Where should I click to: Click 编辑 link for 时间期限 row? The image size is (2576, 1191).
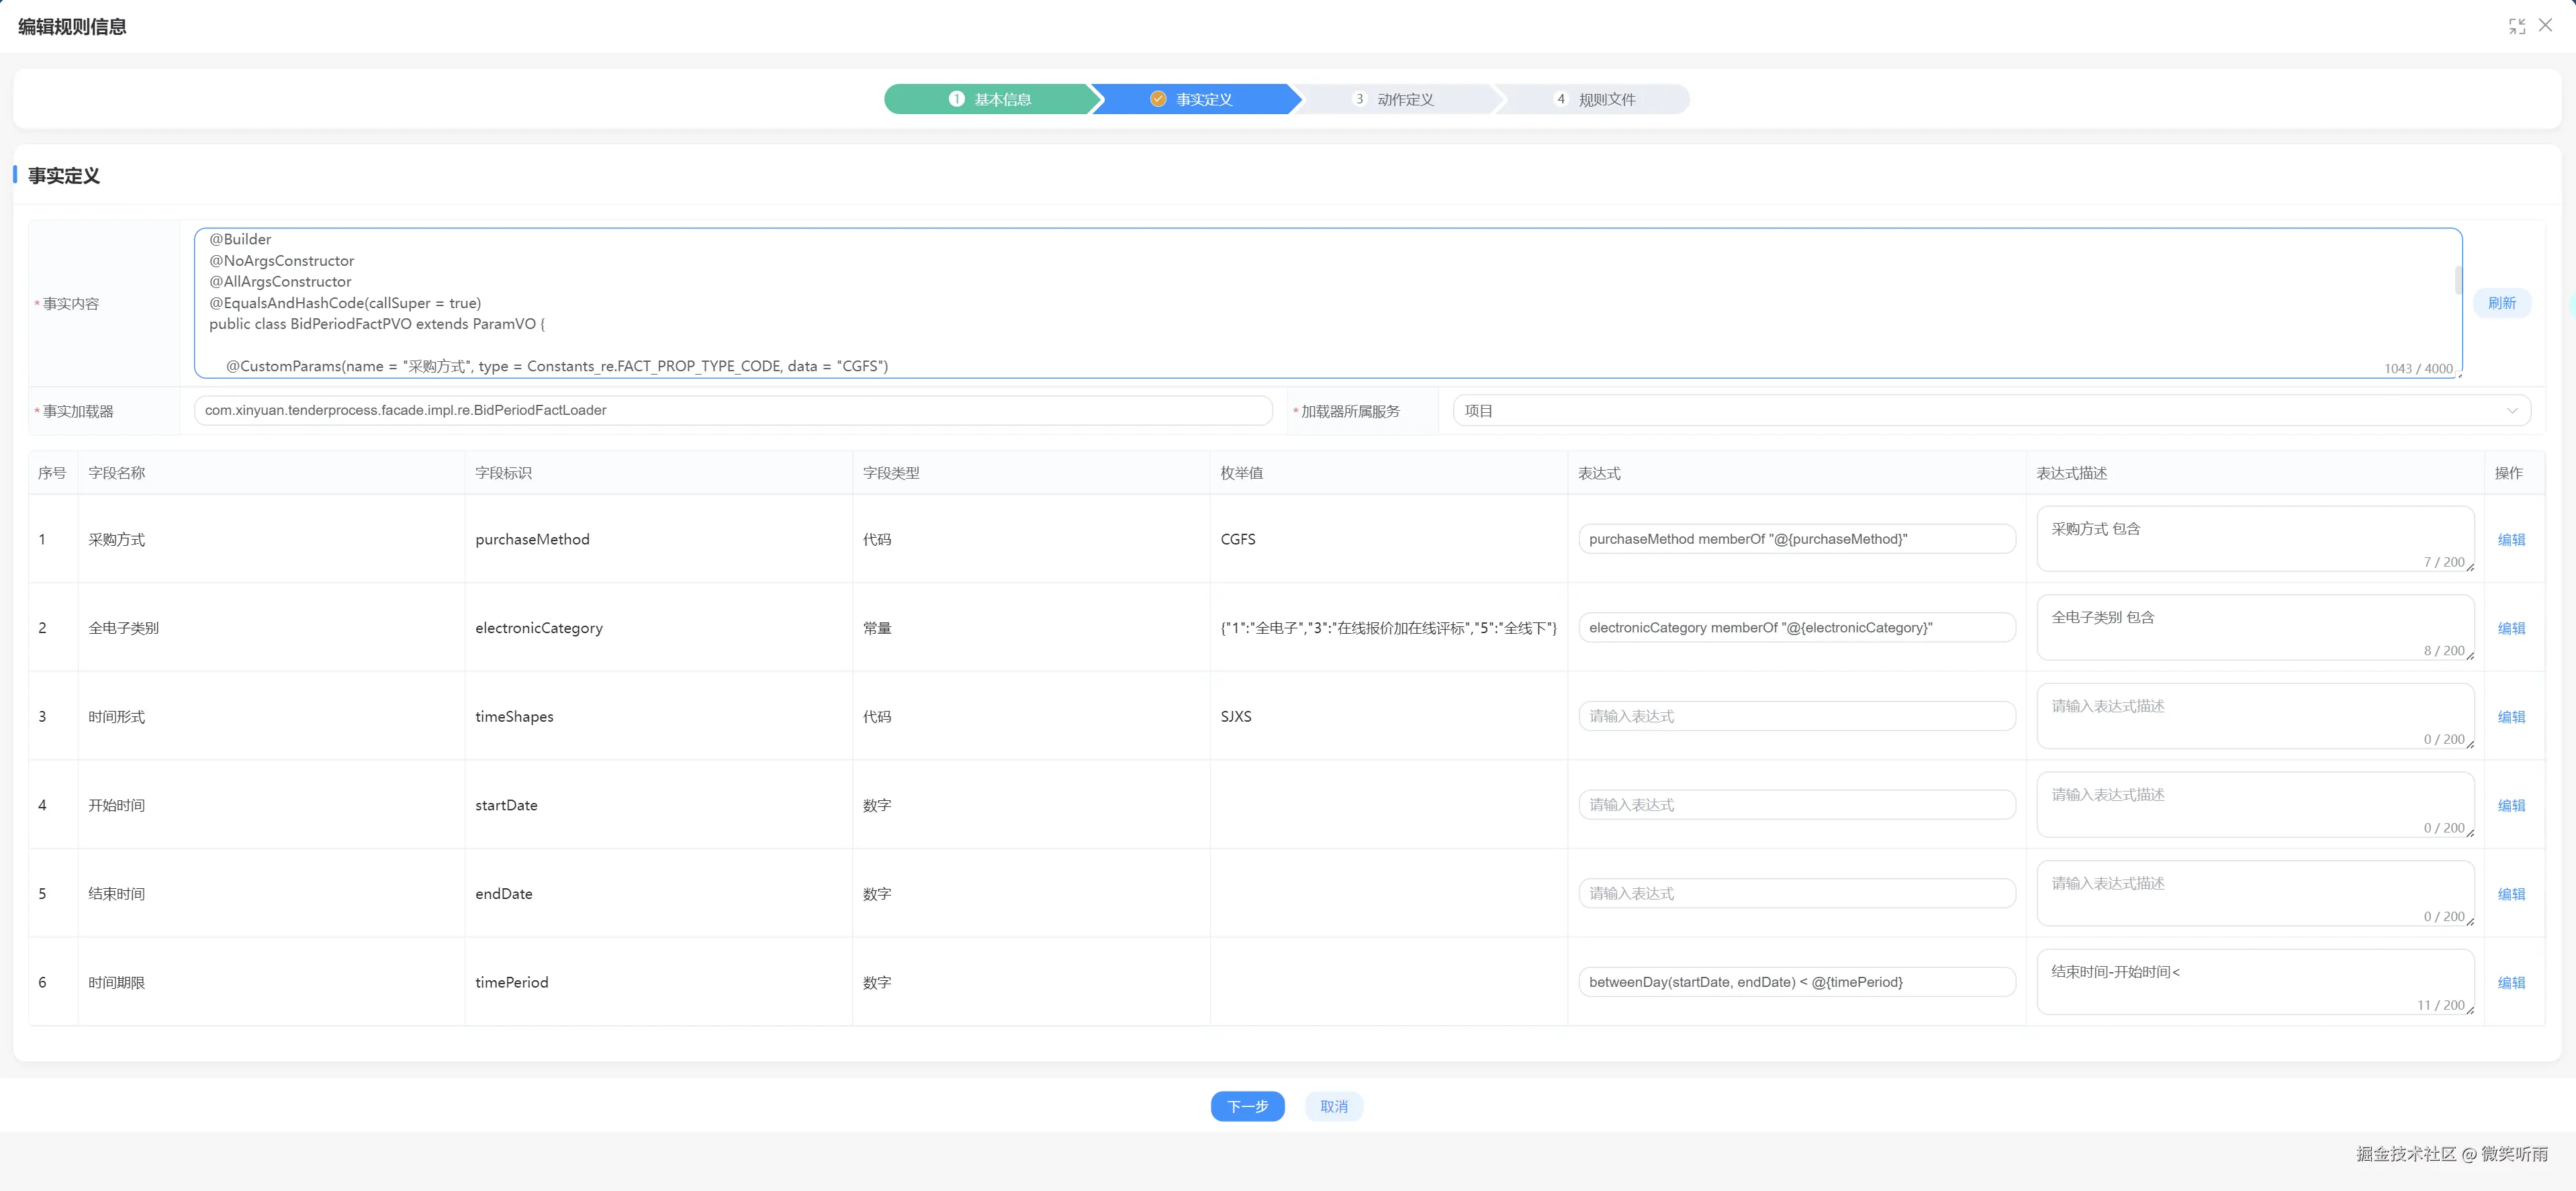pyautogui.click(x=2510, y=983)
